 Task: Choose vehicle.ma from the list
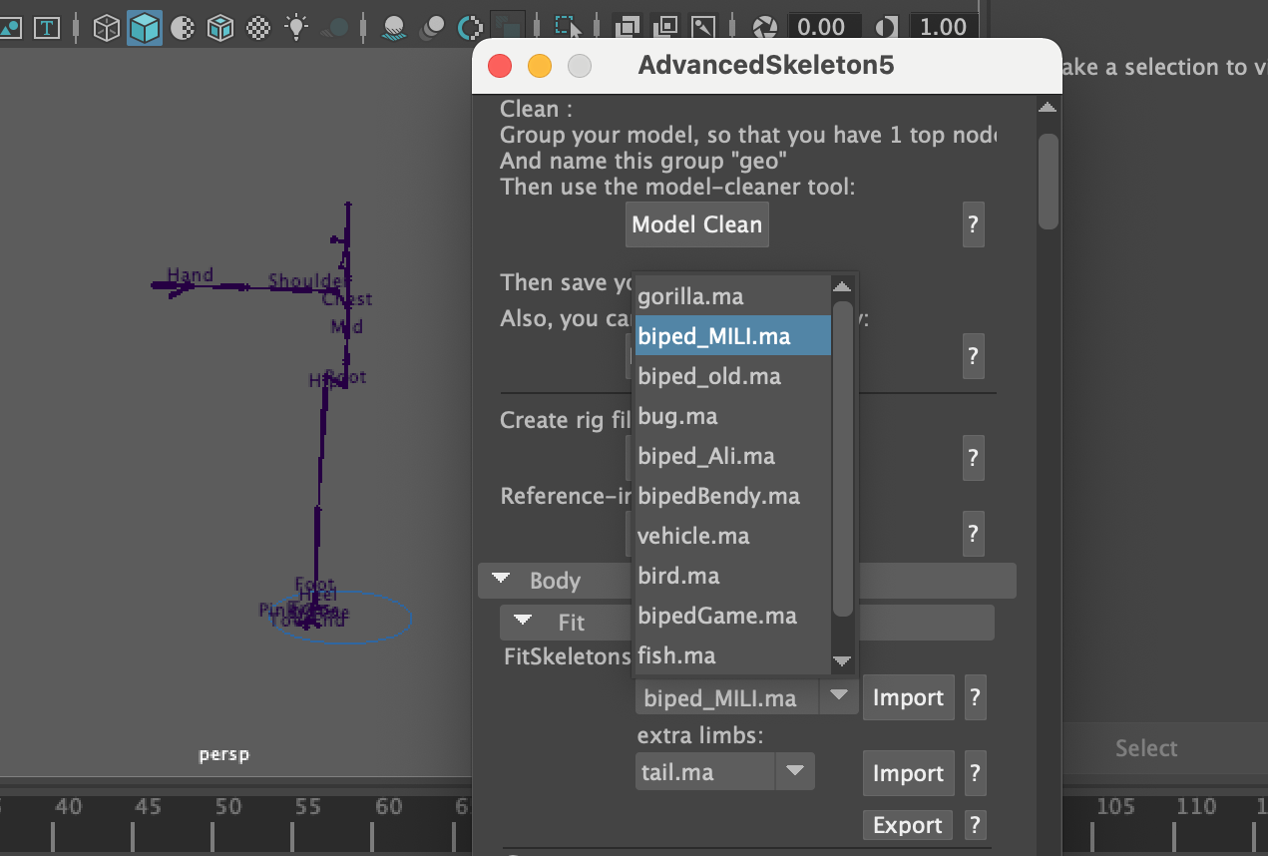point(732,536)
